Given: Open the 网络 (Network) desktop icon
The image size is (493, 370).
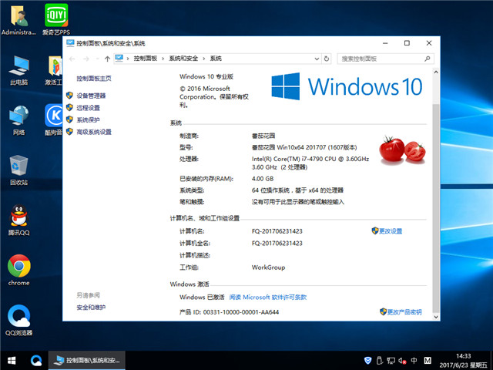Looking at the screenshot, I should coord(18,120).
